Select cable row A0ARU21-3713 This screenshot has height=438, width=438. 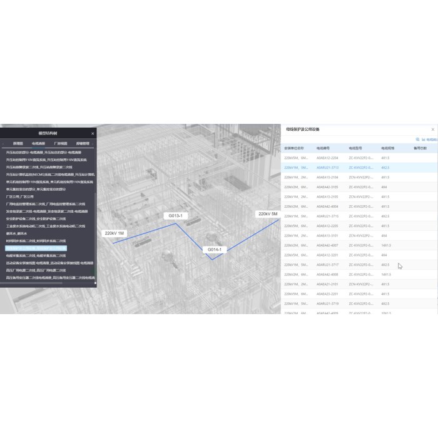point(327,168)
